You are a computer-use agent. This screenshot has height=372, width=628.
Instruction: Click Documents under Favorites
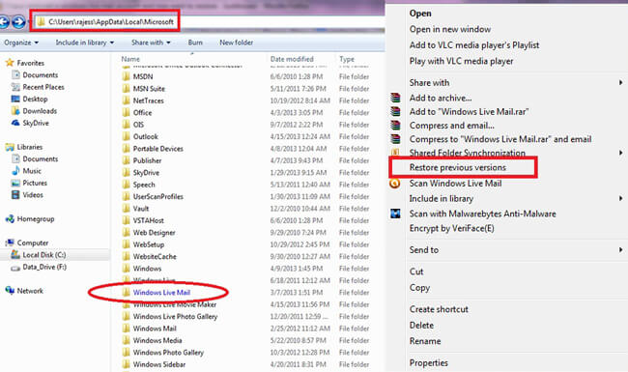click(x=40, y=74)
